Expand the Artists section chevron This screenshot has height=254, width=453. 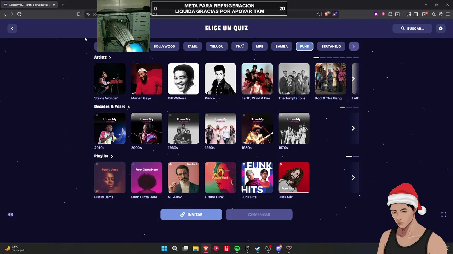(x=110, y=57)
